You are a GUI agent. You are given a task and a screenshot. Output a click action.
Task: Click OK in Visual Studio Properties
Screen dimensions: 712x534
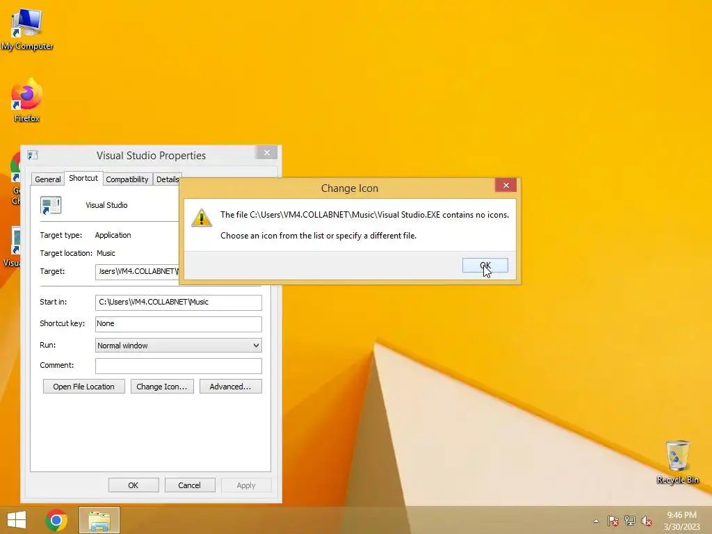[x=133, y=485]
